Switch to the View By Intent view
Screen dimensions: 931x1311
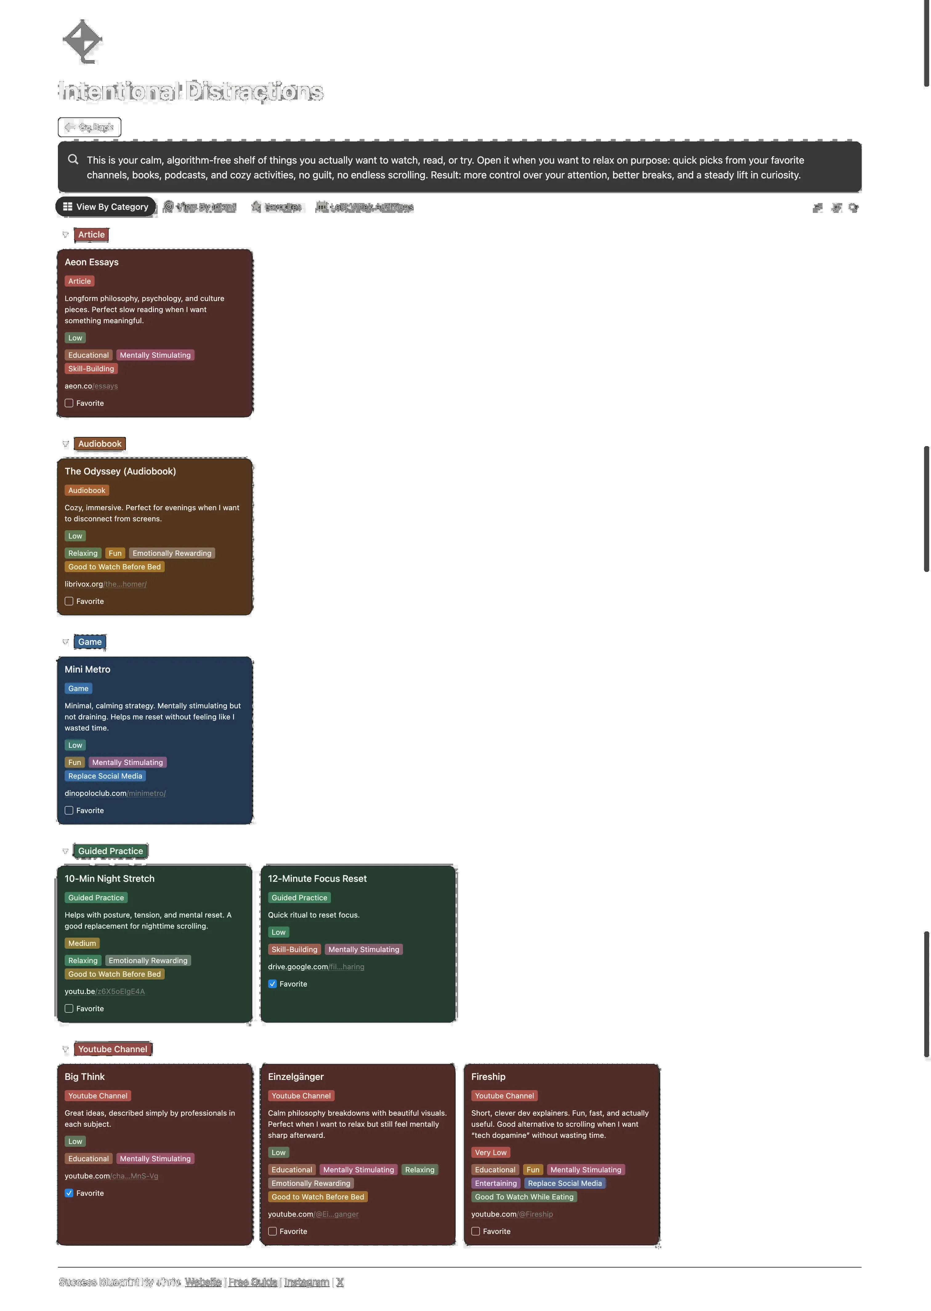point(199,206)
